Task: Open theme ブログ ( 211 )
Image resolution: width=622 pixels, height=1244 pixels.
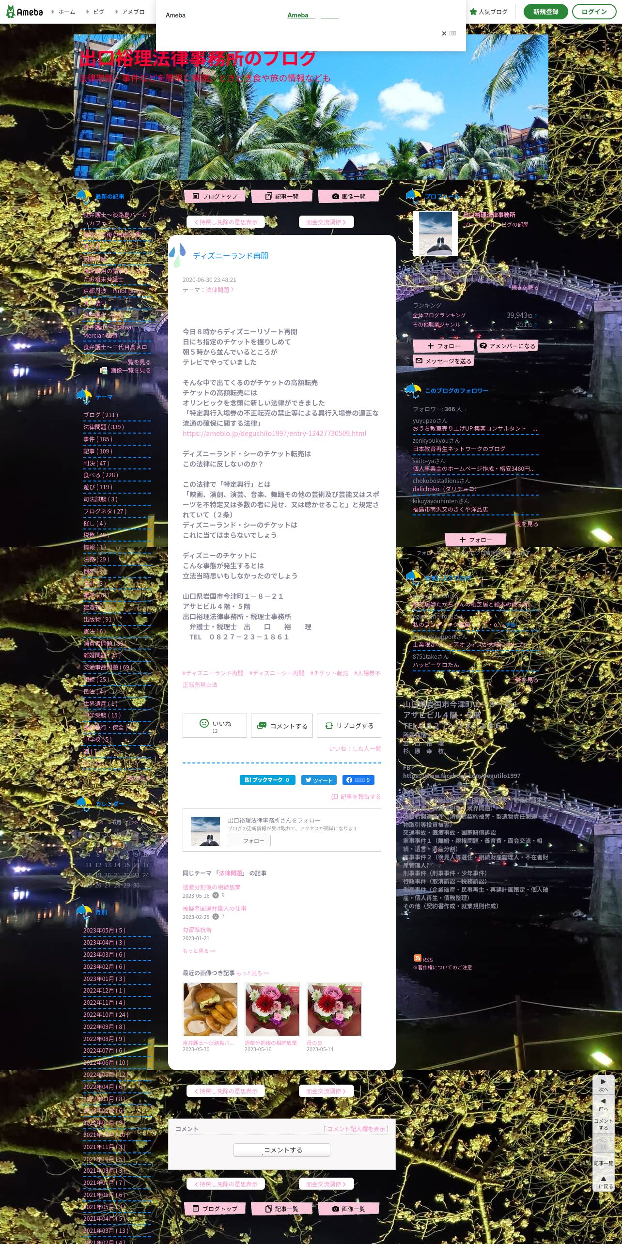Action: 101,415
